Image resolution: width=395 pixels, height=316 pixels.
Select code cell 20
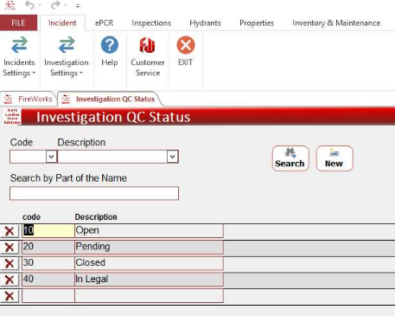[48, 247]
